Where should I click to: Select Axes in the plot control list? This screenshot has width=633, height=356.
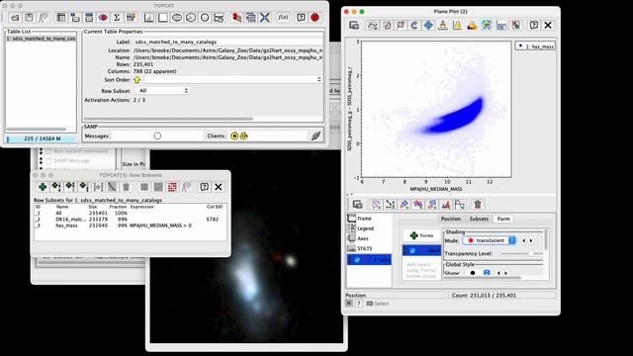point(368,238)
